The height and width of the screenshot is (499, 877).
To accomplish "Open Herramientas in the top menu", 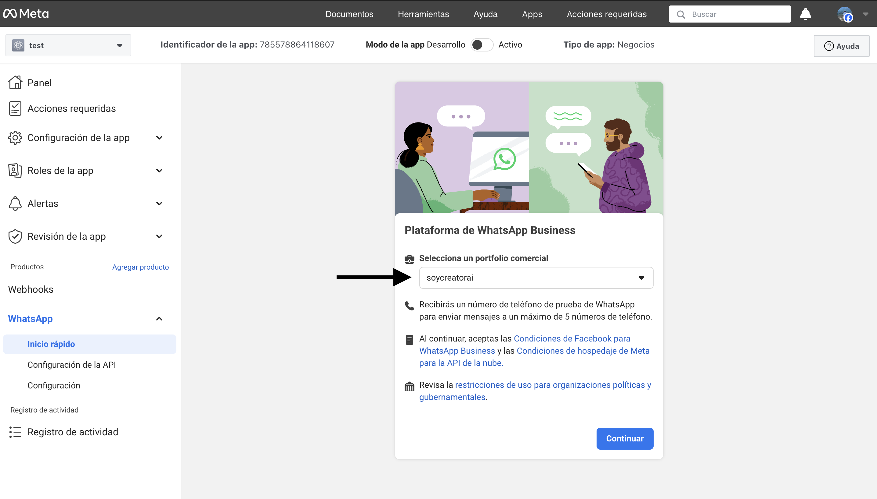I will click(x=423, y=14).
